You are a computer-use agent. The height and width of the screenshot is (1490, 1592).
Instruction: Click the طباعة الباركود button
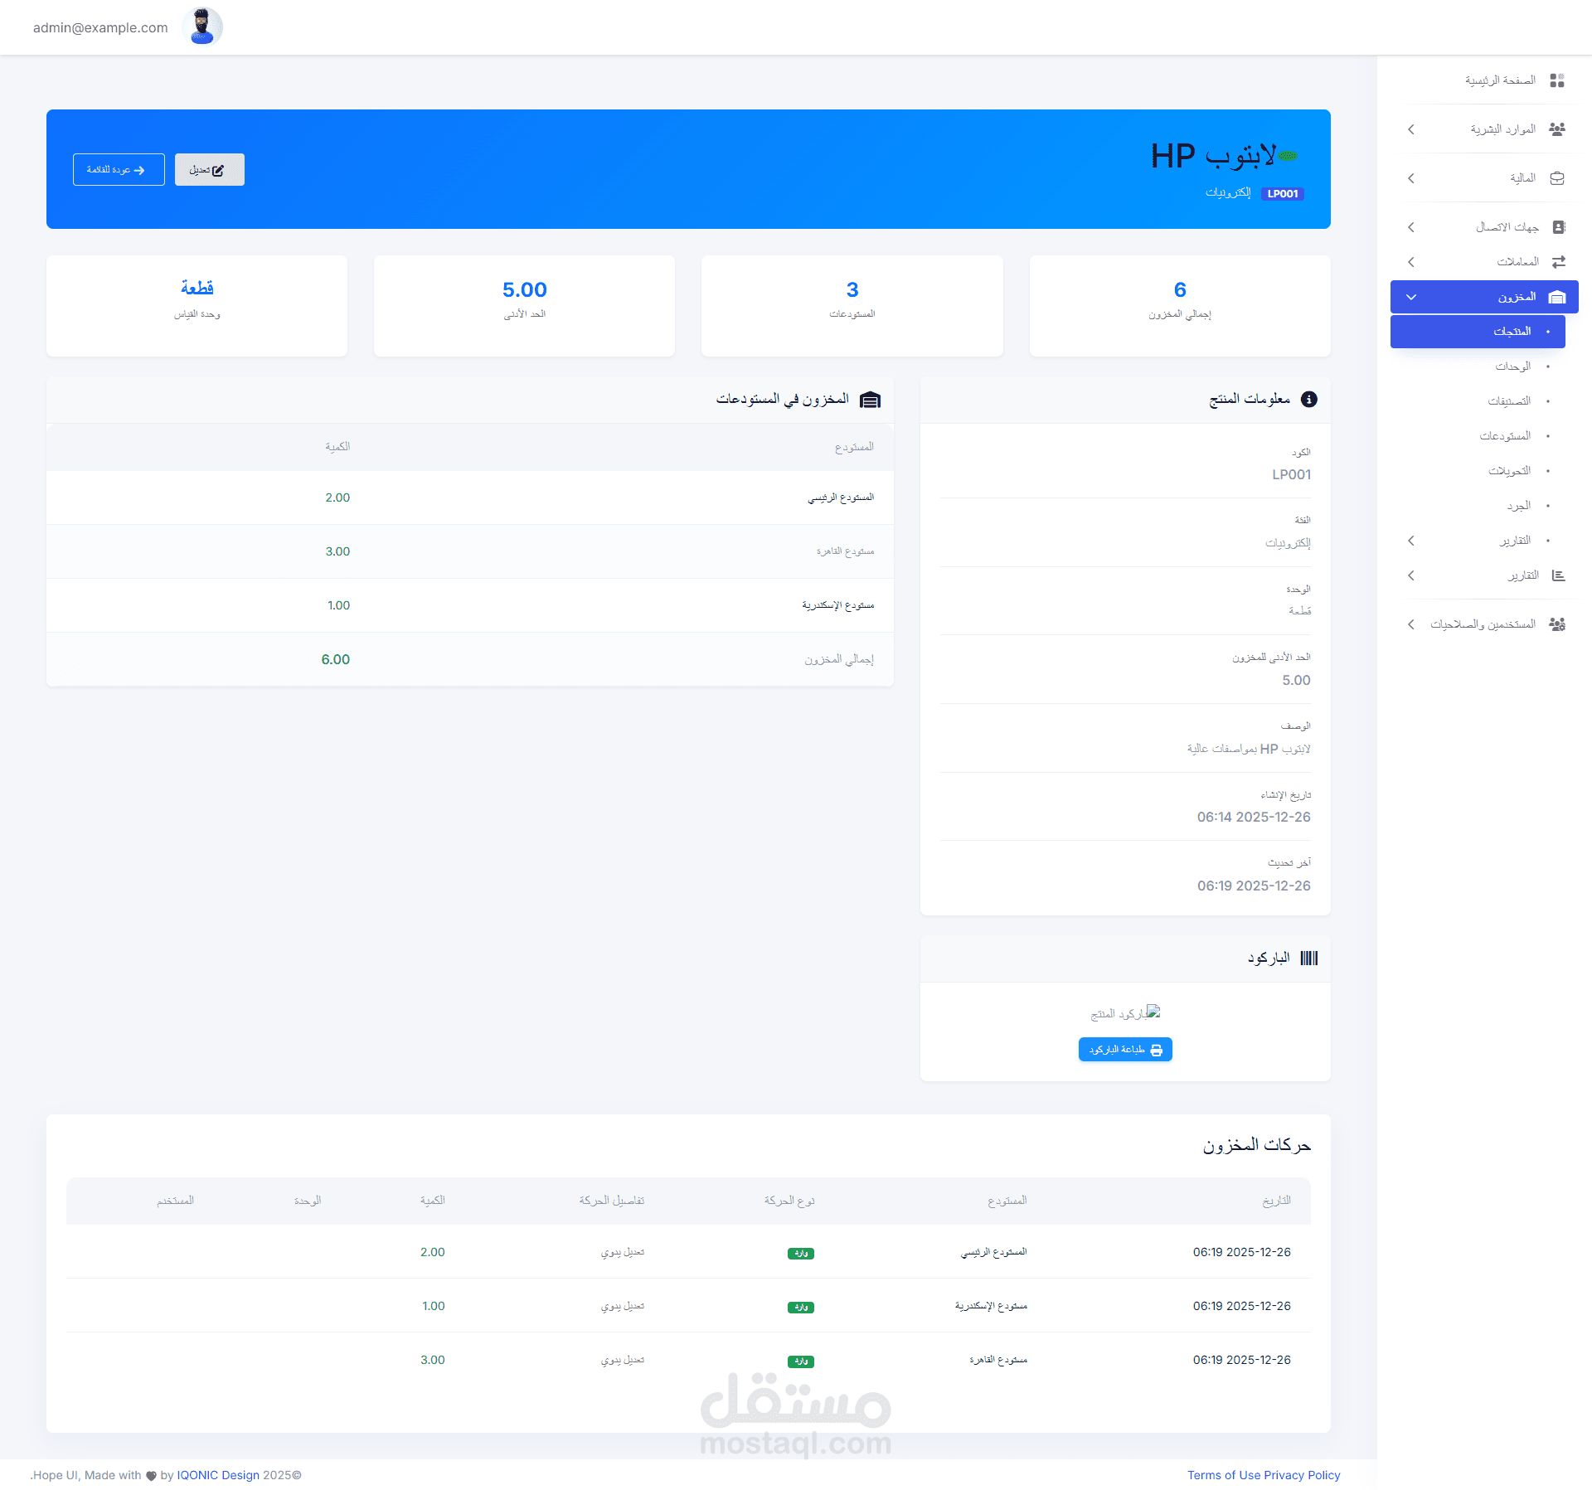[1124, 1049]
